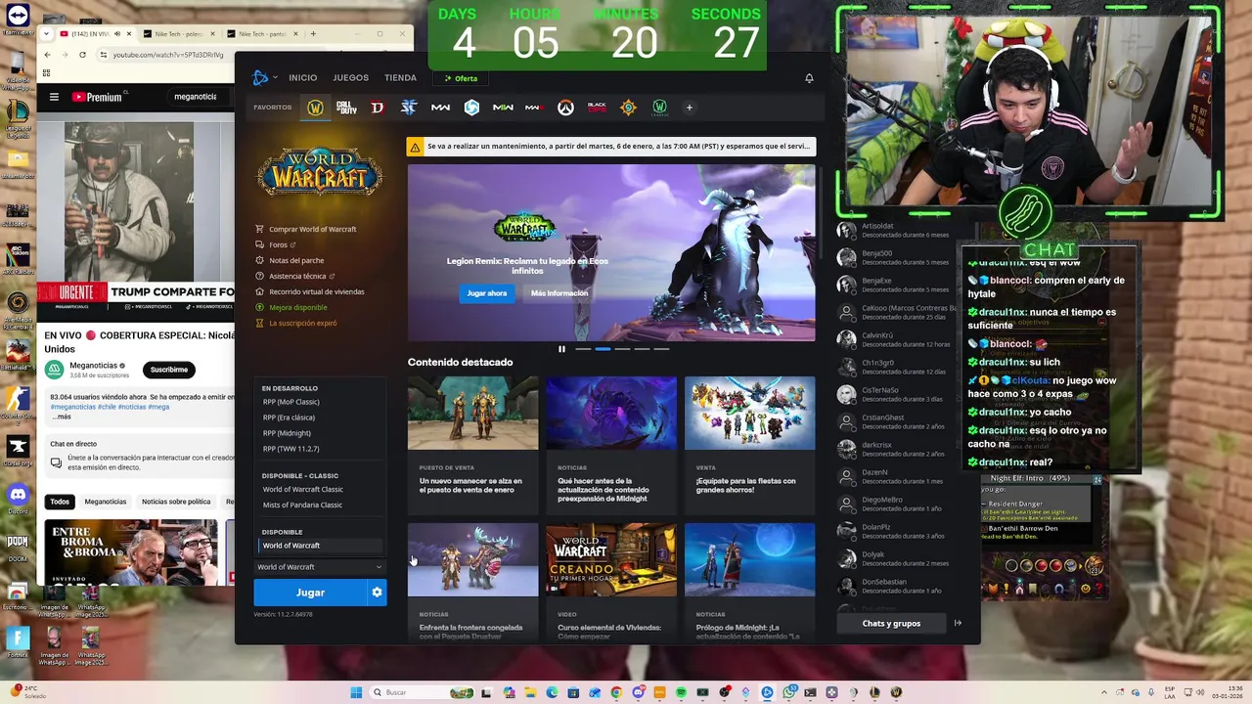The height and width of the screenshot is (704, 1252).
Task: Switch to first Nike Tech browser tab
Action: [x=180, y=34]
